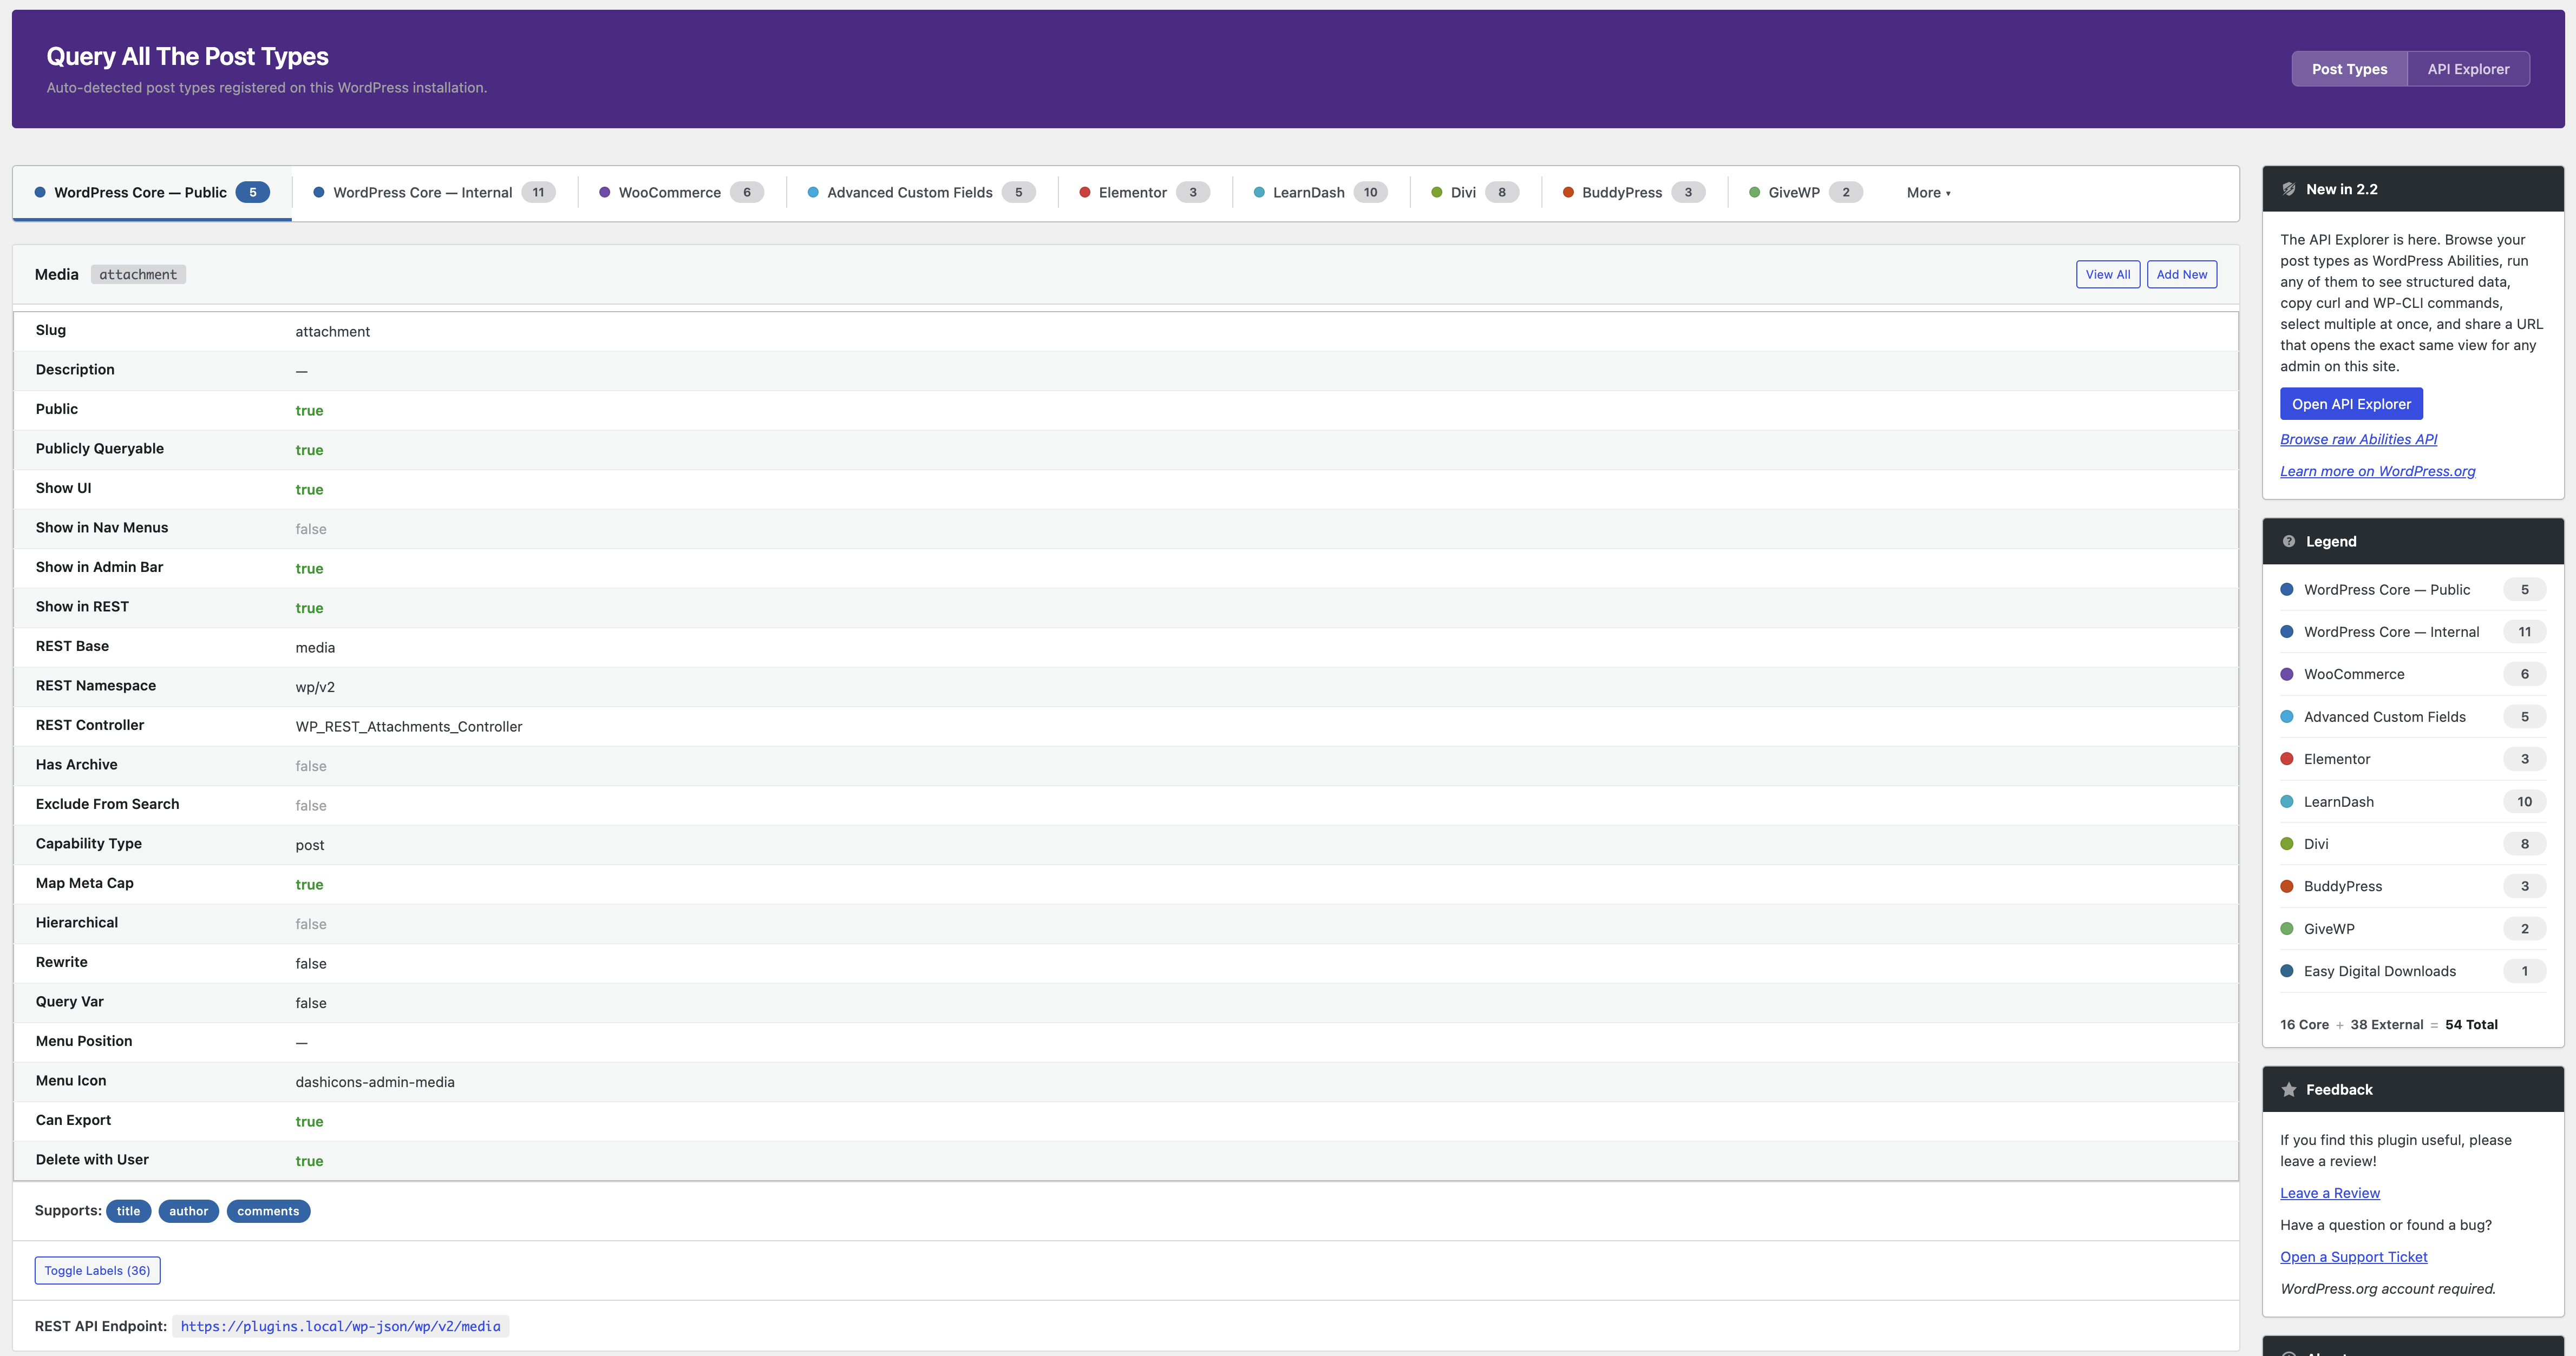Toggle the Labels (36) section
The width and height of the screenshot is (2576, 1356).
tap(97, 1271)
